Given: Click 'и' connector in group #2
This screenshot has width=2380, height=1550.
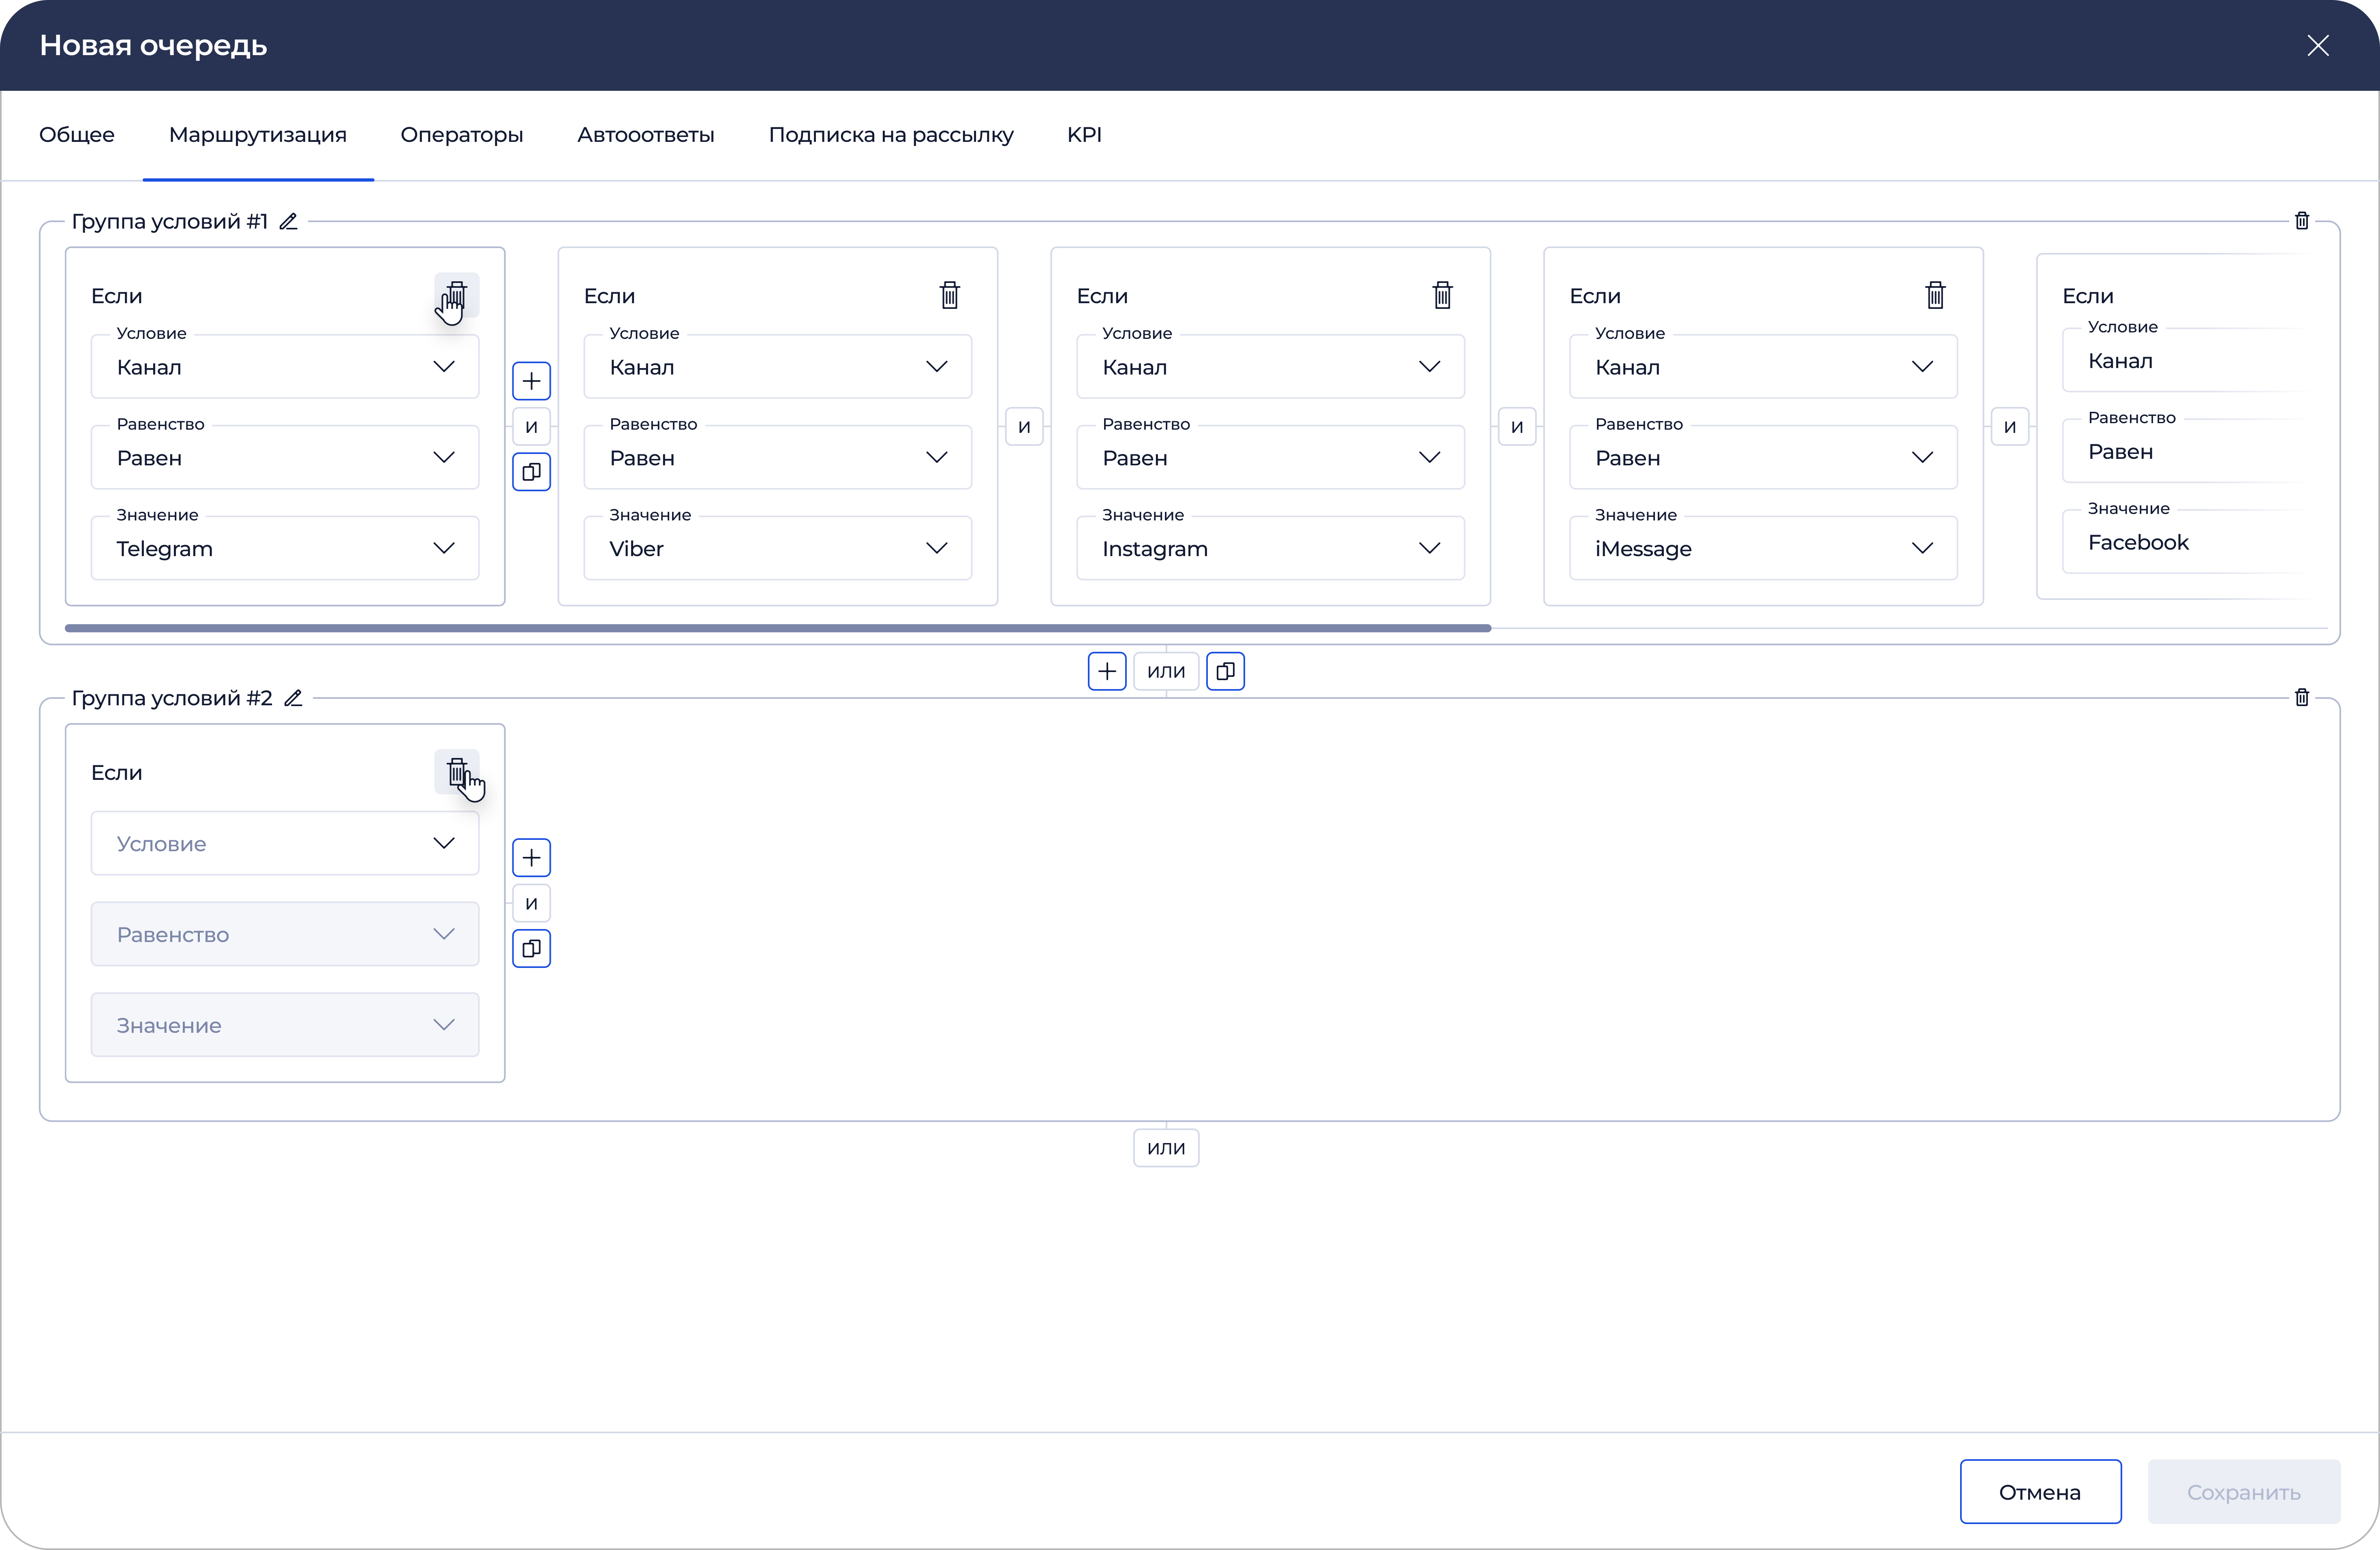Looking at the screenshot, I should click(x=531, y=903).
